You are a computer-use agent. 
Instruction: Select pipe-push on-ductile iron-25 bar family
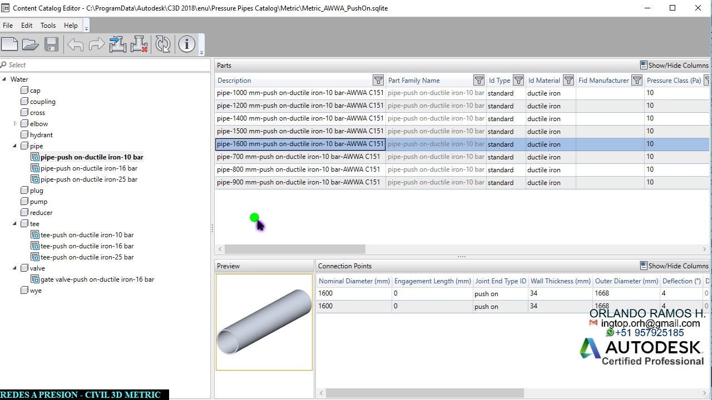point(89,179)
